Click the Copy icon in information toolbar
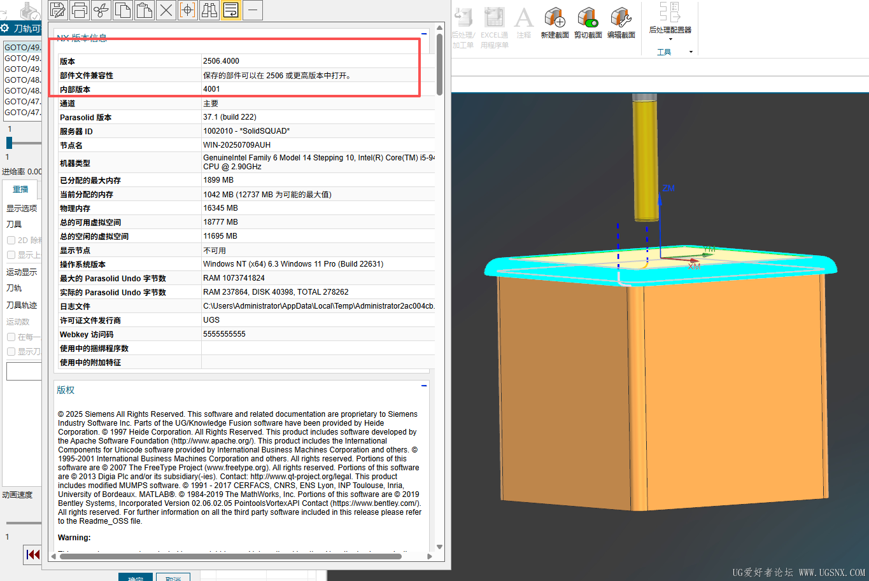This screenshot has width=869, height=581. click(123, 10)
